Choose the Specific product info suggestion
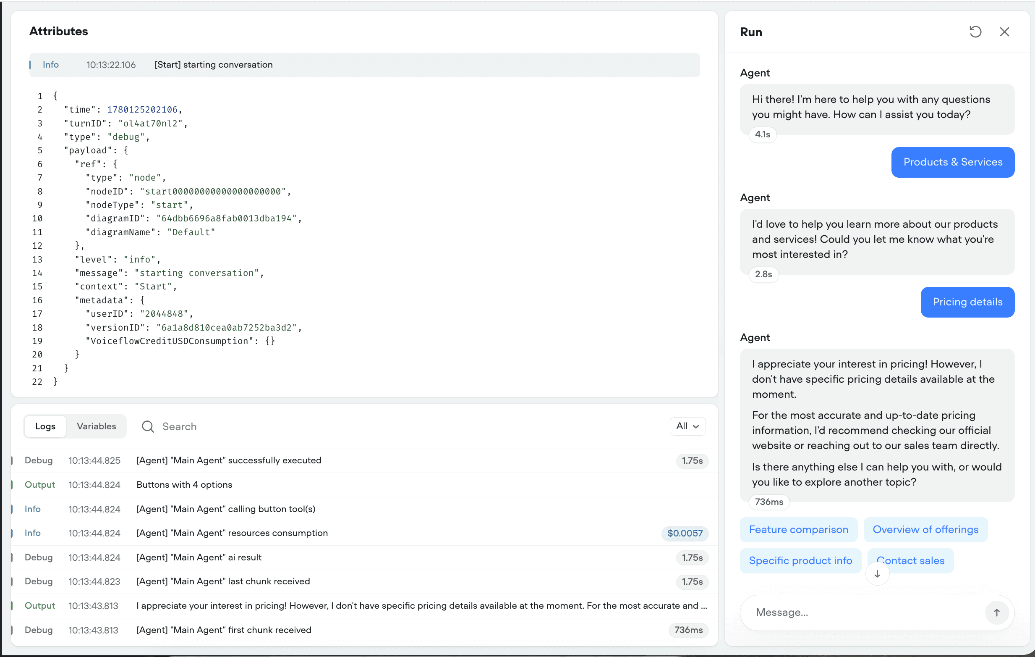This screenshot has width=1035, height=657. (800, 561)
